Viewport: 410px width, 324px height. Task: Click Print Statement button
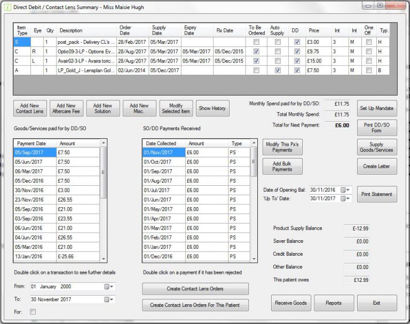pyautogui.click(x=377, y=194)
